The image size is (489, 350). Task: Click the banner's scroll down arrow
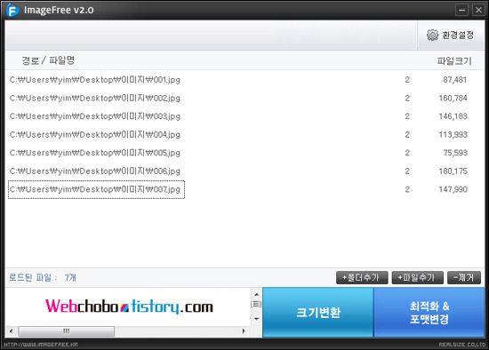coord(256,319)
